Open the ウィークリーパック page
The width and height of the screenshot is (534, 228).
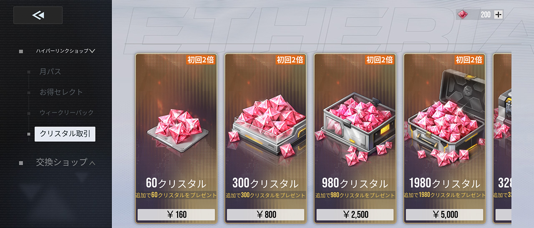point(66,113)
